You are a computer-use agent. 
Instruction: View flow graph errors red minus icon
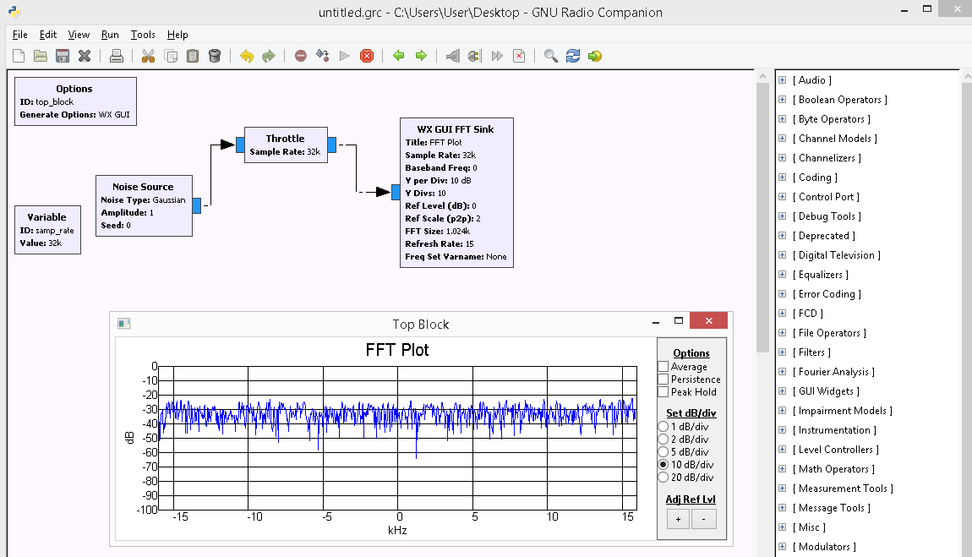[x=301, y=57]
